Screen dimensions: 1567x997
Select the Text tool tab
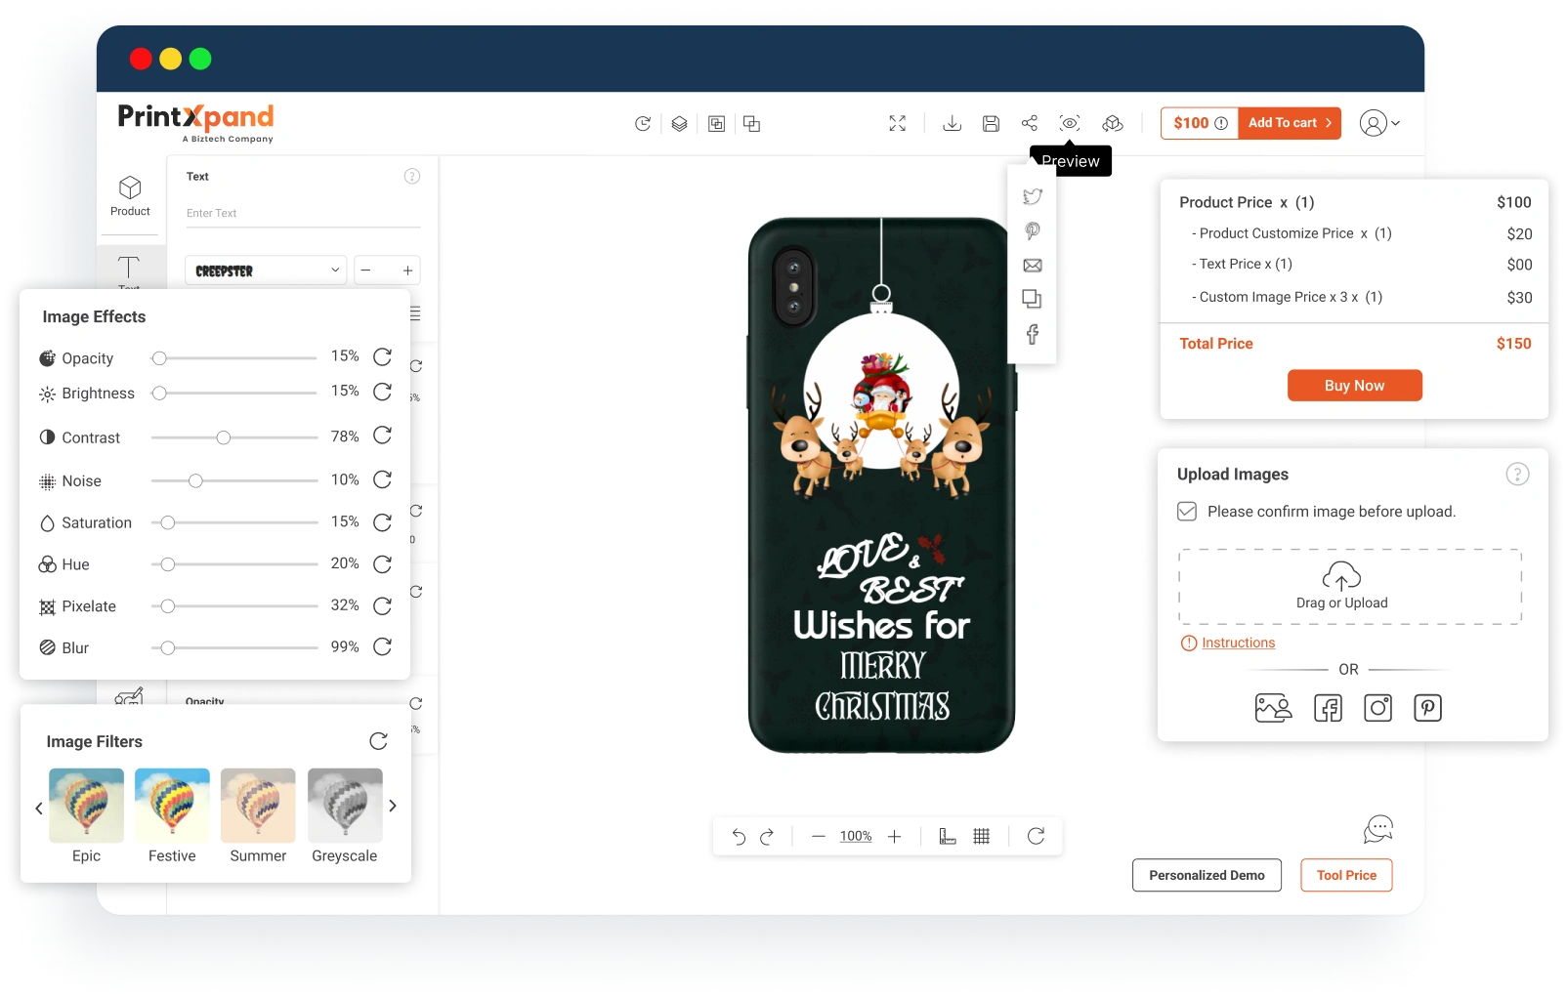(x=129, y=270)
